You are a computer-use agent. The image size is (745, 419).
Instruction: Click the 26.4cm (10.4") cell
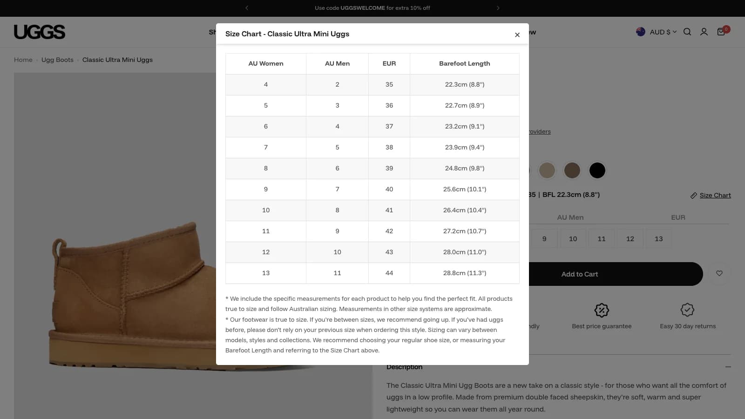coord(465,210)
